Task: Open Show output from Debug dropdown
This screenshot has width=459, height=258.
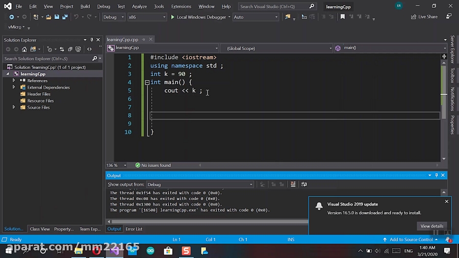Action: tap(200, 184)
